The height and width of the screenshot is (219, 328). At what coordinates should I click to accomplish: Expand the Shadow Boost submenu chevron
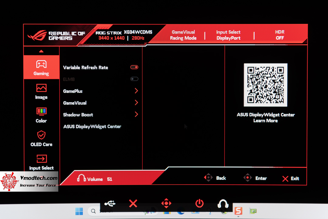coord(136,114)
